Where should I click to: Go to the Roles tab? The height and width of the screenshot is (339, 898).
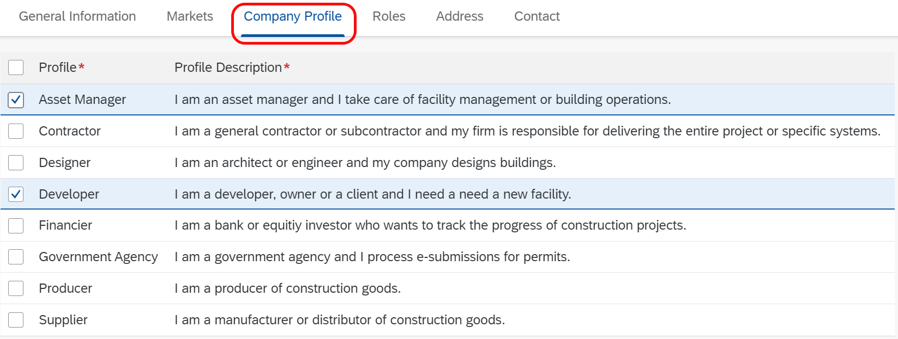(389, 16)
